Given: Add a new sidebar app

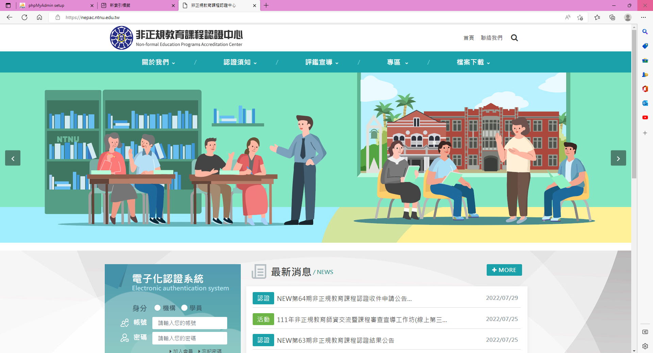Looking at the screenshot, I should pyautogui.click(x=645, y=133).
